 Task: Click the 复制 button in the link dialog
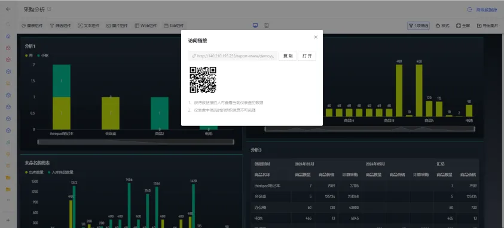tap(288, 56)
